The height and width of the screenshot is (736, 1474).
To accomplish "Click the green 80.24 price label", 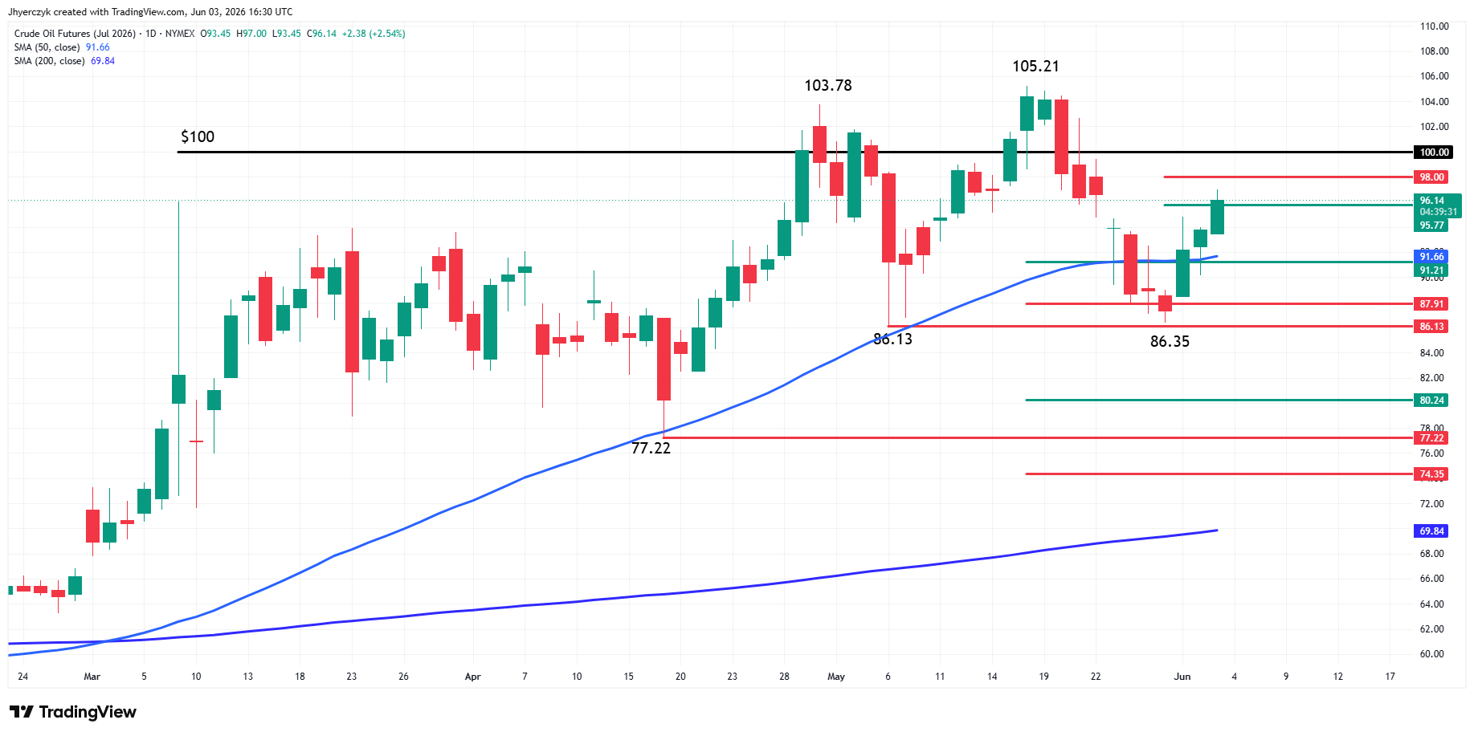I will 1431,401.
